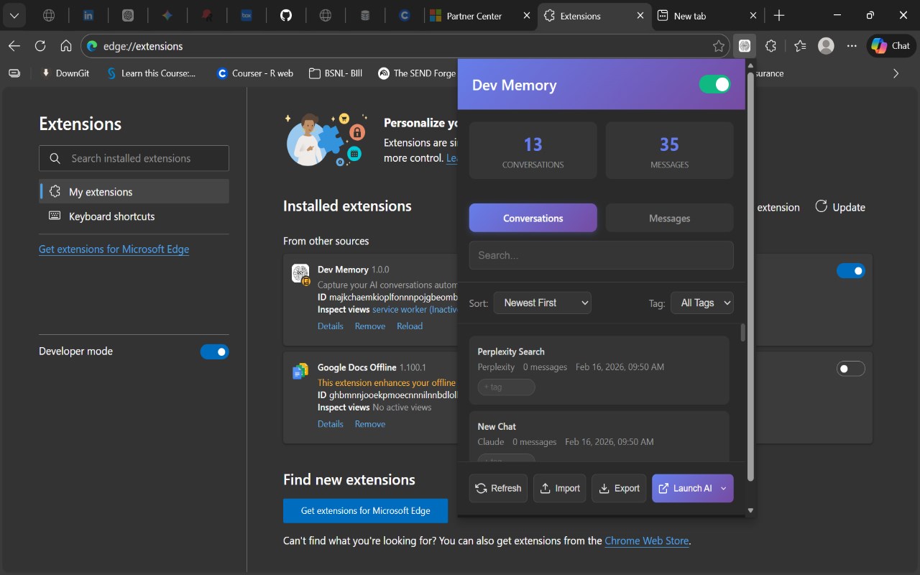Open the All Tags filter dropdown
The width and height of the screenshot is (920, 575).
[x=702, y=303]
